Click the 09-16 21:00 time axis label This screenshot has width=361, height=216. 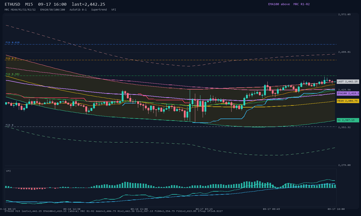point(139,209)
